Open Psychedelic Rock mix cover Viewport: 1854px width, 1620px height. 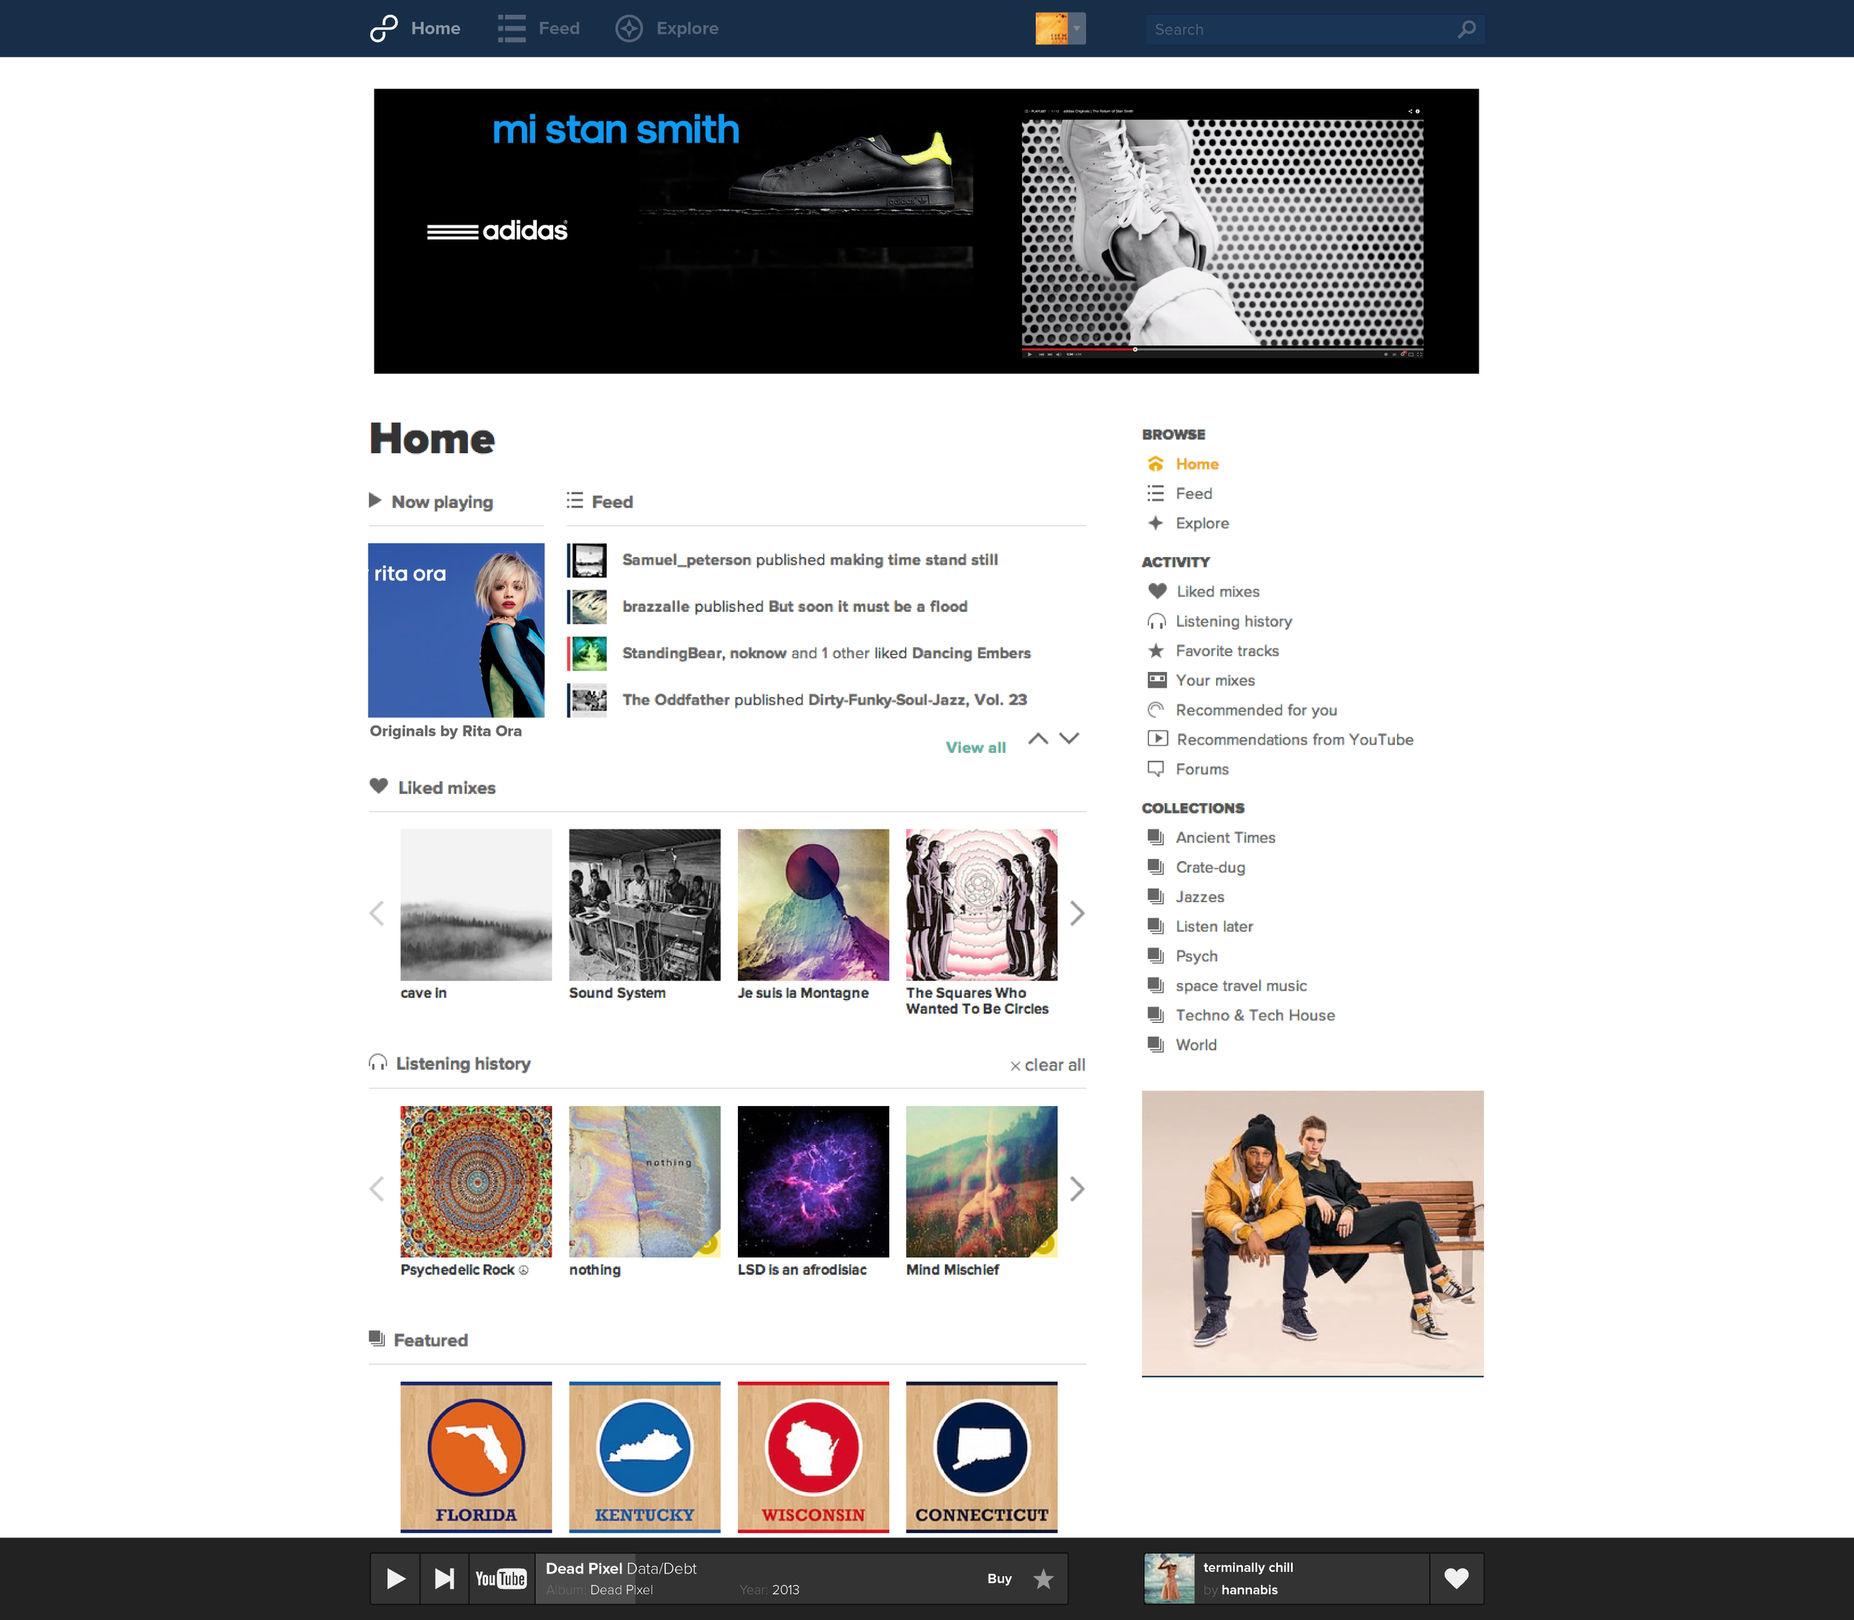point(475,1182)
